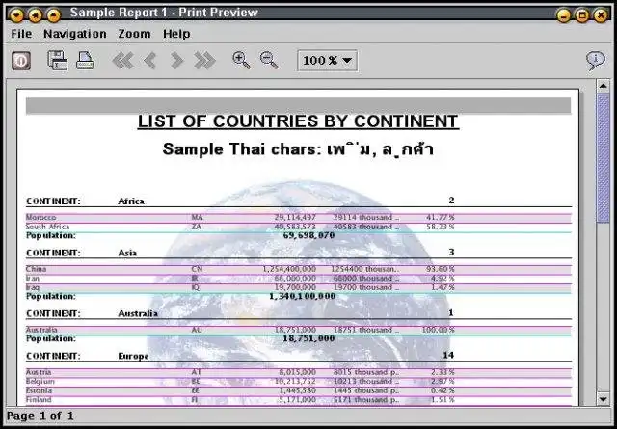This screenshot has width=617, height=429.
Task: Click the Estonia row name
Action: pyautogui.click(x=39, y=390)
